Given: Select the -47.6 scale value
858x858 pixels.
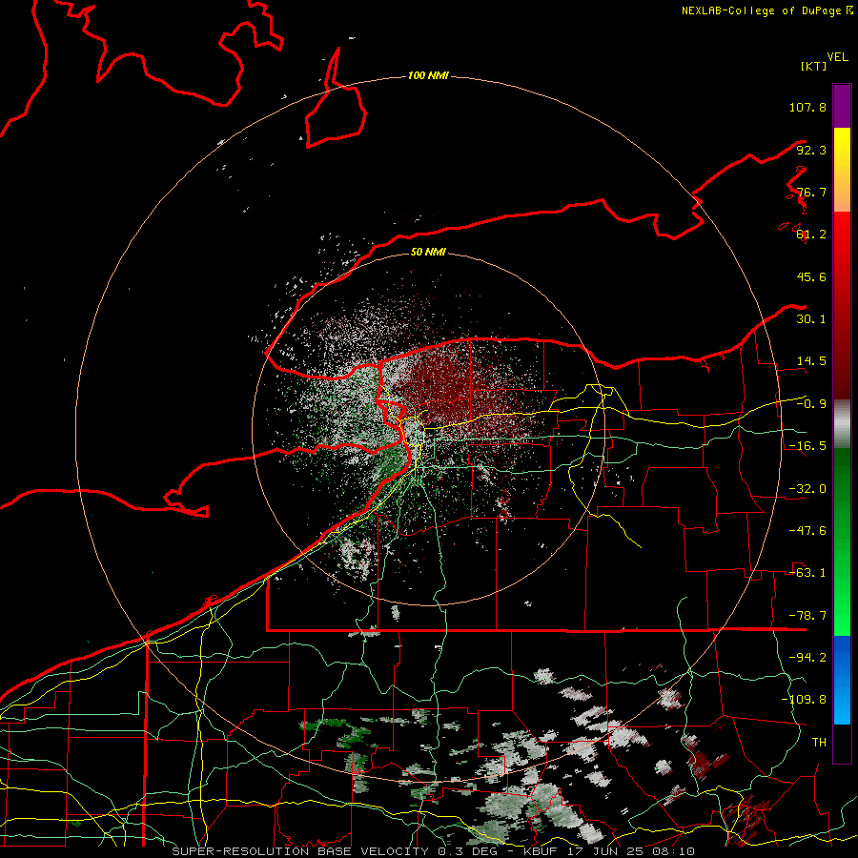Looking at the screenshot, I should pyautogui.click(x=807, y=531).
